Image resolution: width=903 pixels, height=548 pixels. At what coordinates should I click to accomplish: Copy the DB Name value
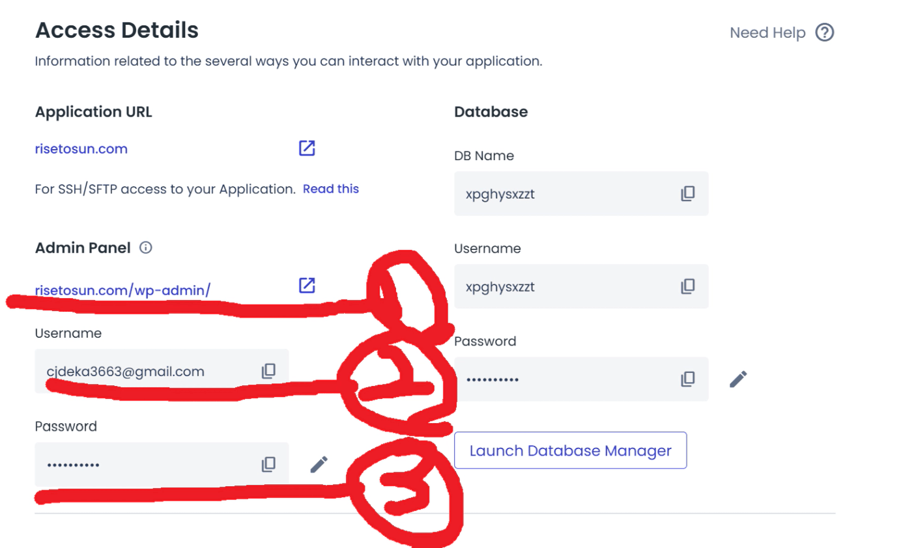pos(688,193)
